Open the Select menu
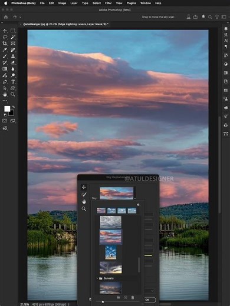The image size is (230, 306). coord(97,3)
